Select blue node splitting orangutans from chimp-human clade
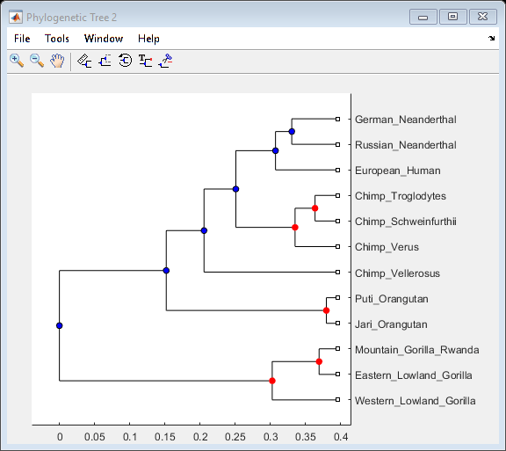 click(166, 271)
